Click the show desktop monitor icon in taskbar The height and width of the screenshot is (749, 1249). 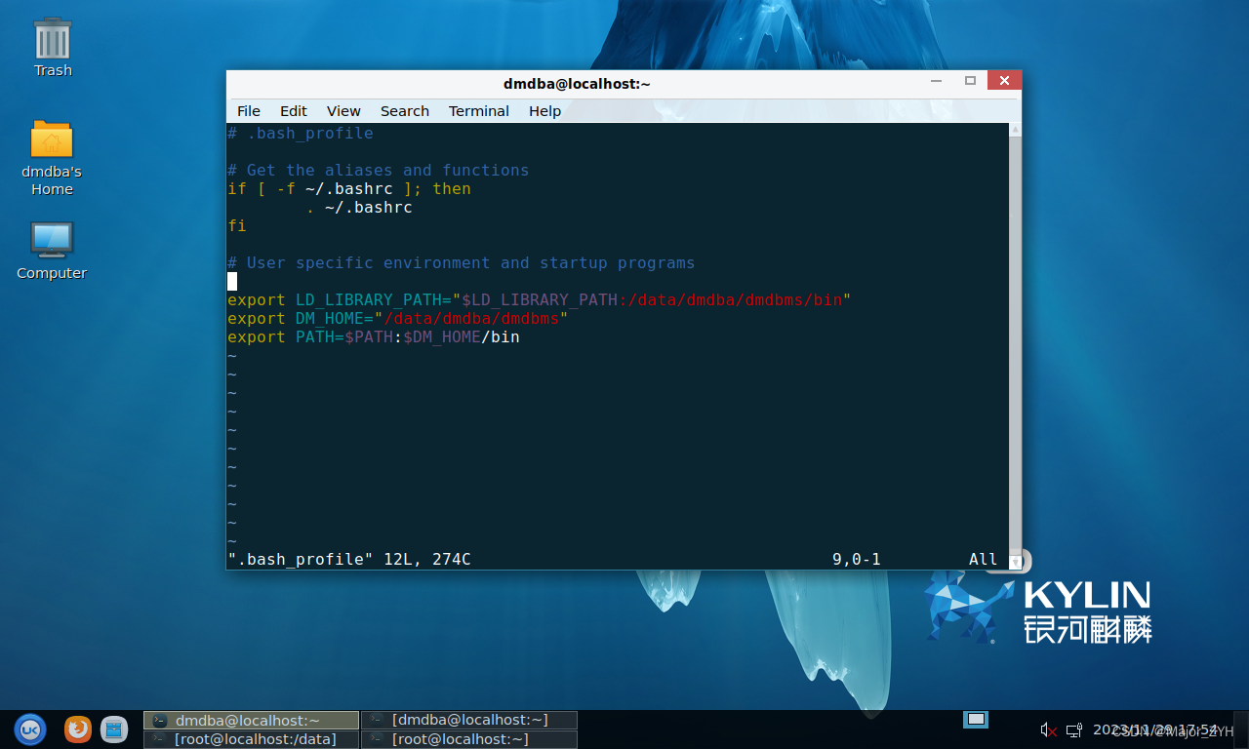click(x=976, y=720)
